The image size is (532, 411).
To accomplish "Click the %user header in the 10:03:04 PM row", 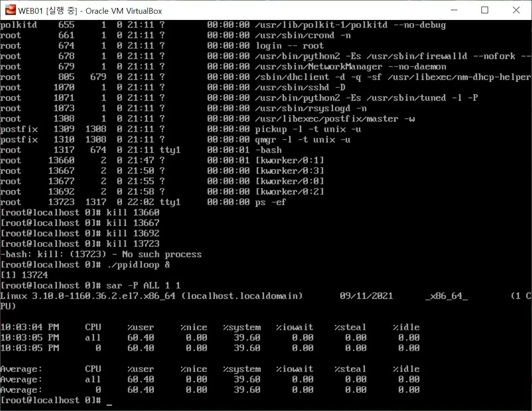I will [141, 327].
